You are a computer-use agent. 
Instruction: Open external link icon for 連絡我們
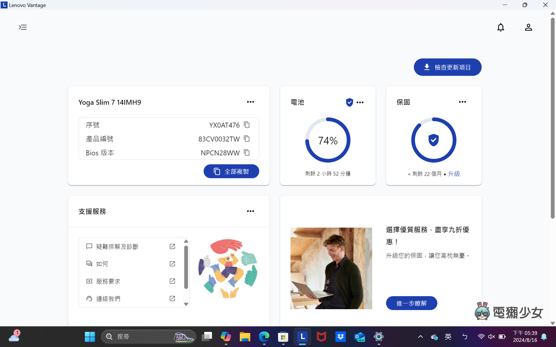172,298
